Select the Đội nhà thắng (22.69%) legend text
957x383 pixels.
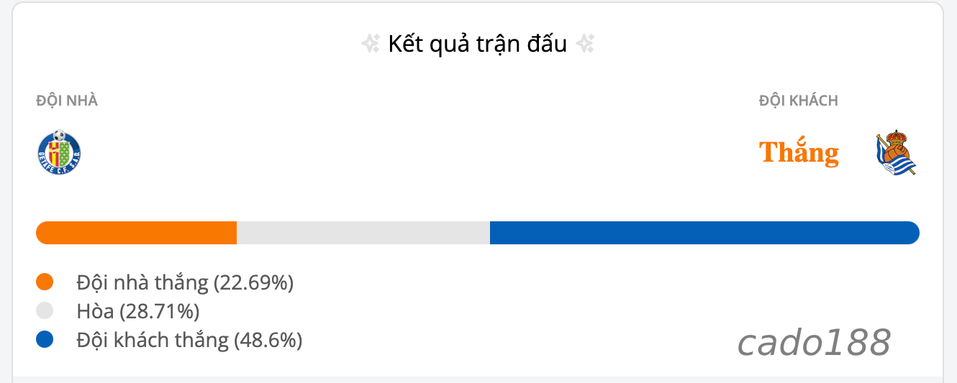tap(185, 283)
